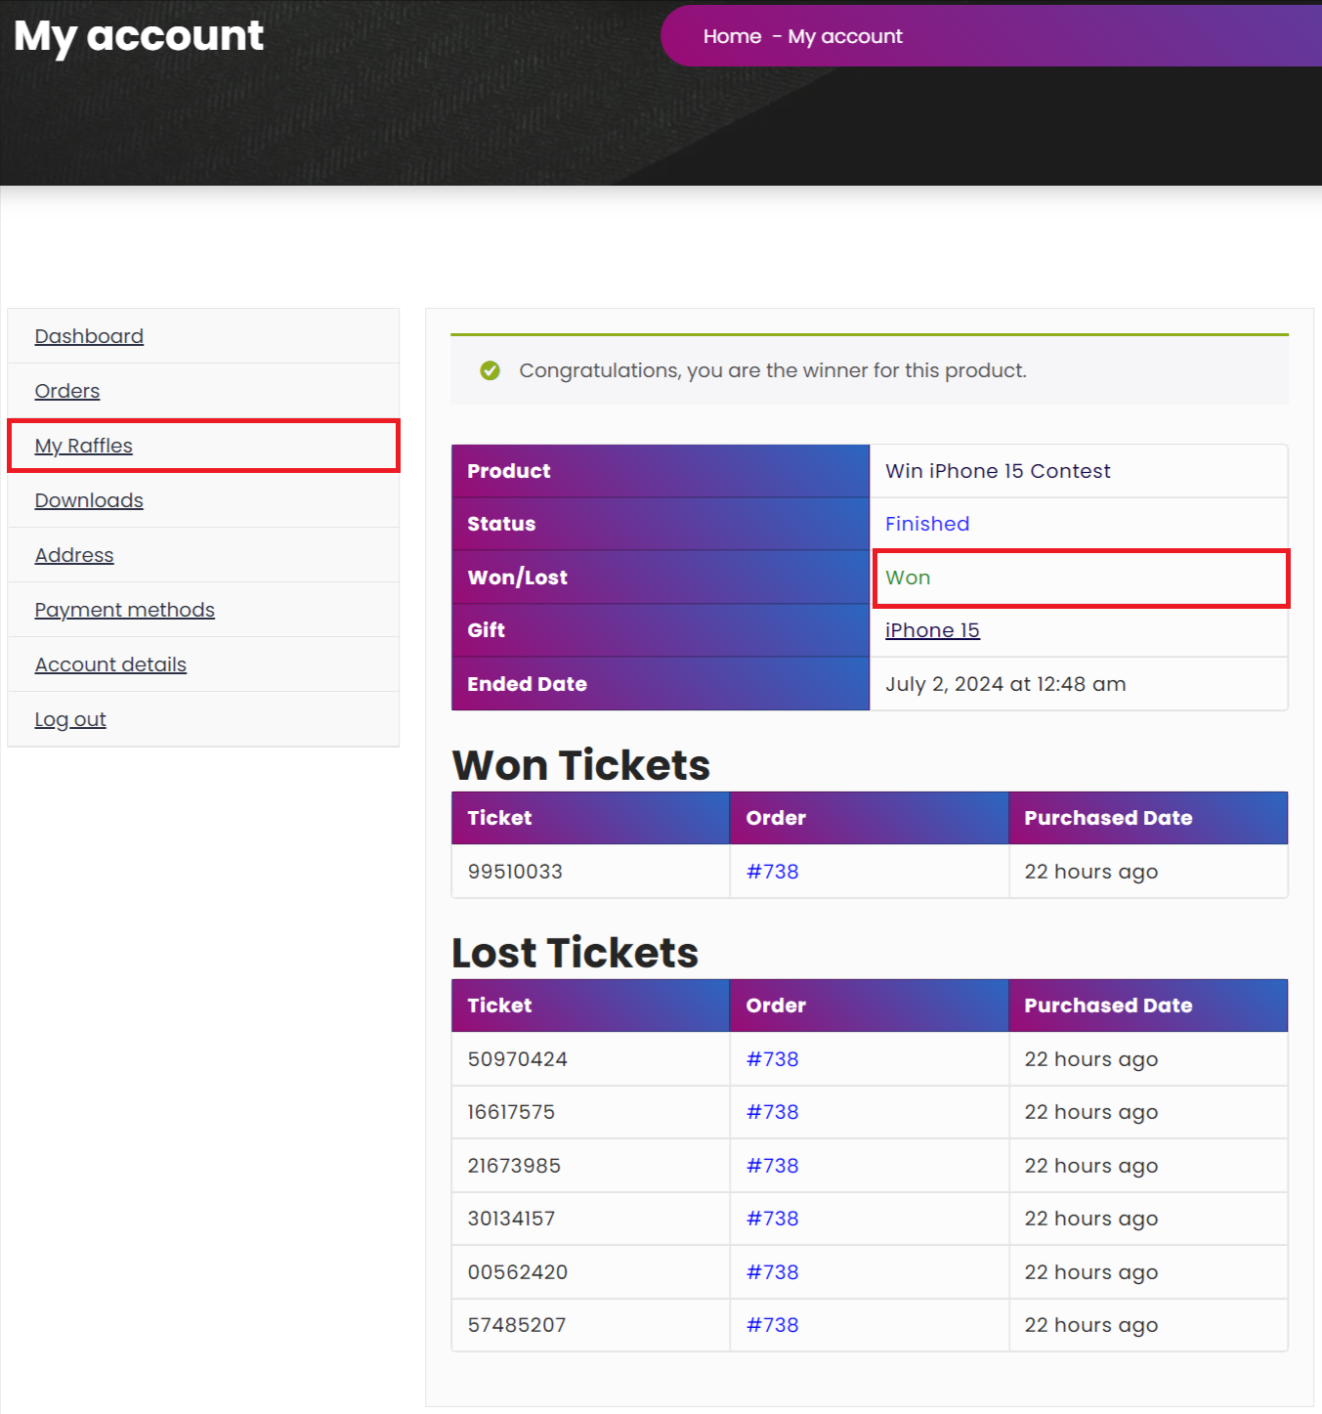Image resolution: width=1322 pixels, height=1414 pixels.
Task: Open Payment methods
Action: click(x=124, y=609)
